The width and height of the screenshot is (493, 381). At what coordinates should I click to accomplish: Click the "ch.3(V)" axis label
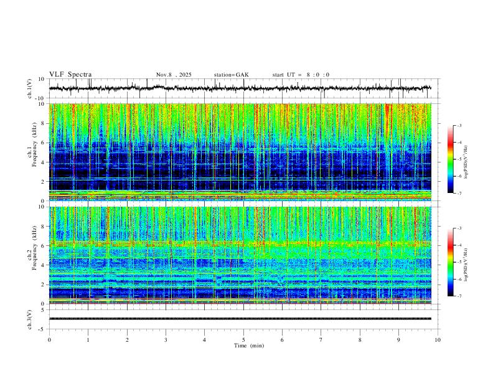[x=30, y=319]
